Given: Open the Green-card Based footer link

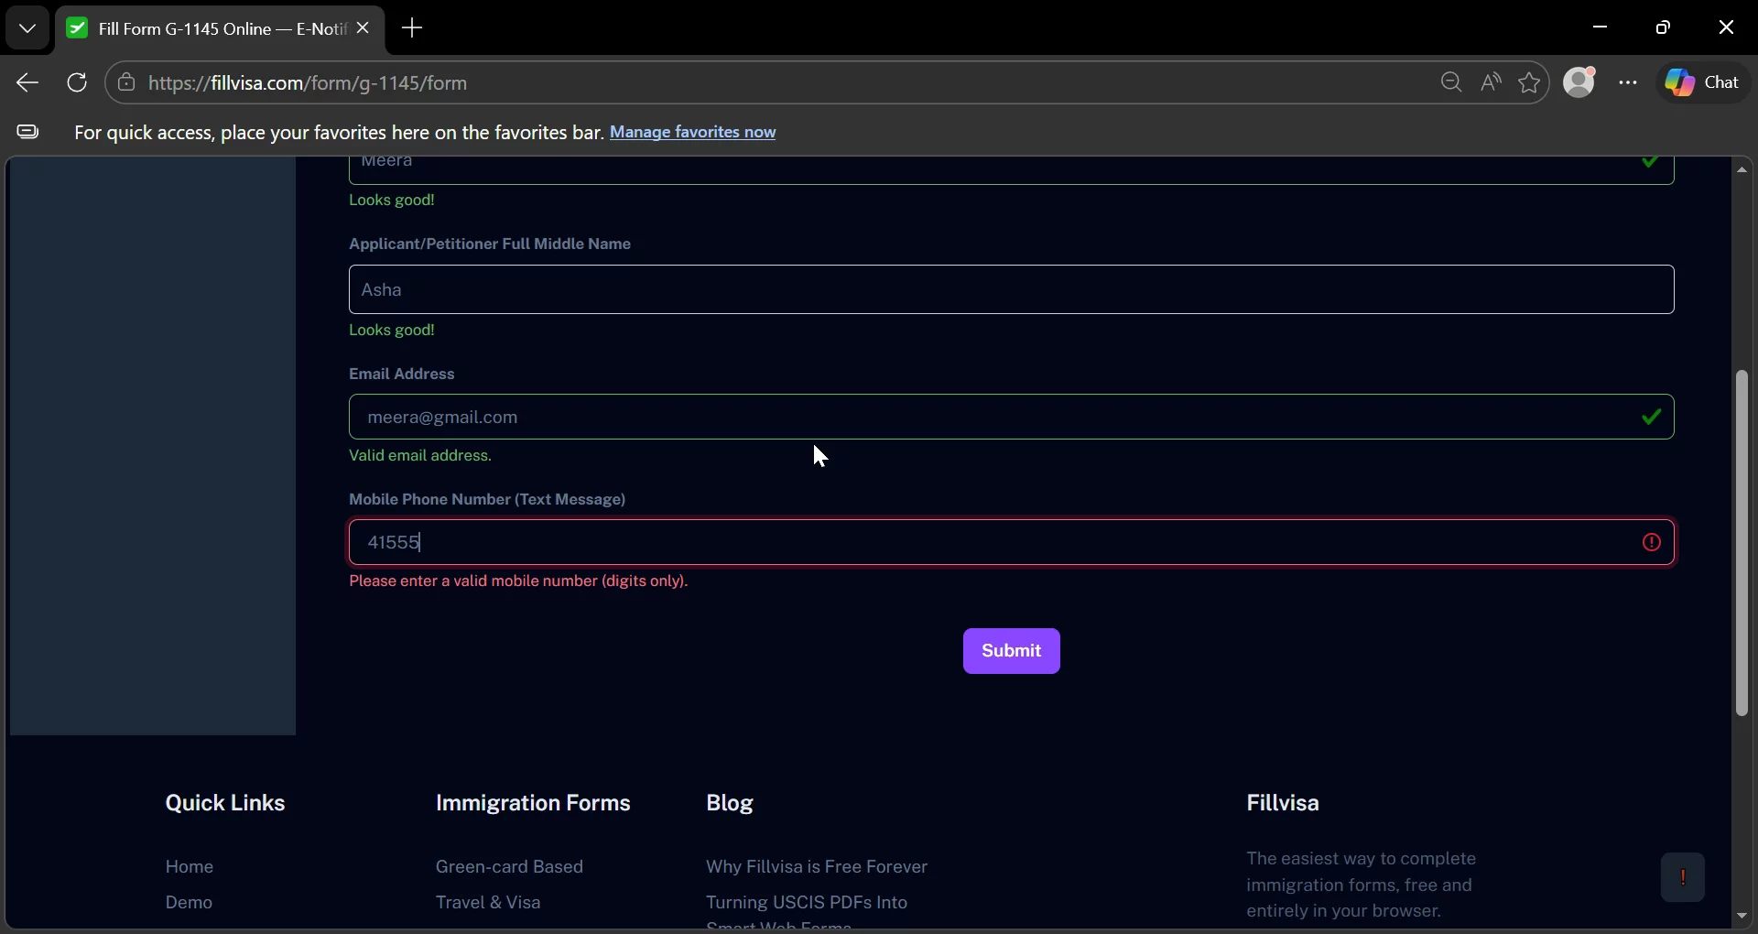Looking at the screenshot, I should [509, 867].
